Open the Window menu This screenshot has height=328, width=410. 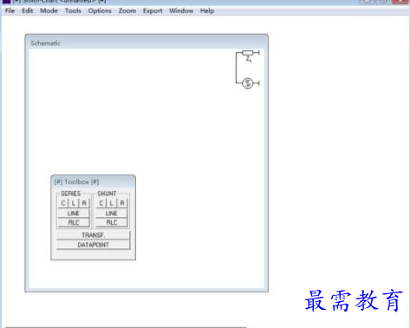click(181, 10)
